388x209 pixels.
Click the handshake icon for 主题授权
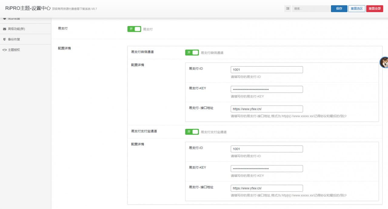pos(5,50)
